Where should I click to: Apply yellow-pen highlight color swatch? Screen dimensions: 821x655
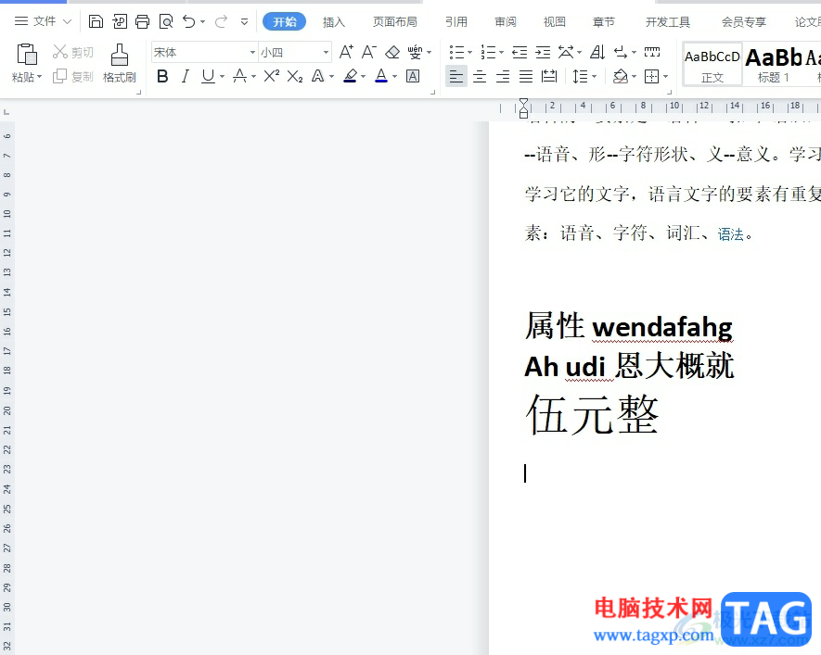point(351,76)
